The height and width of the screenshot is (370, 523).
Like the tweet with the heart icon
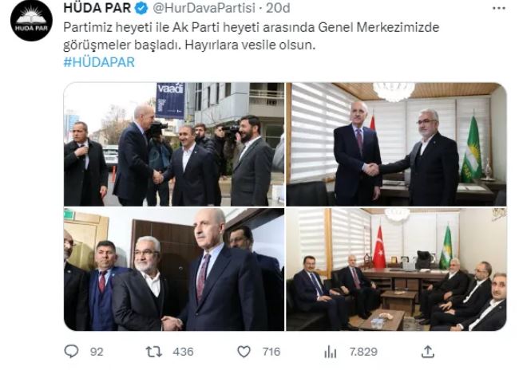(244, 352)
